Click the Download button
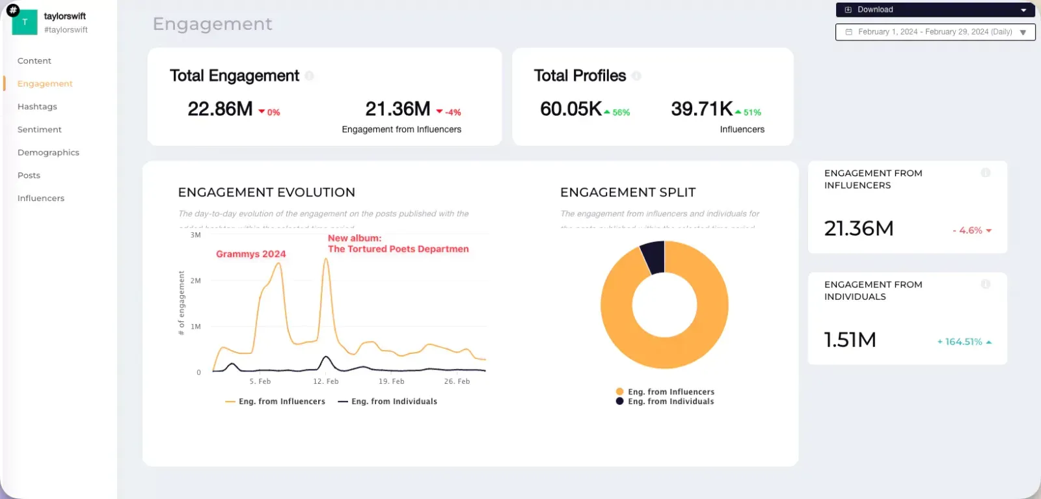This screenshot has width=1041, height=499. pyautogui.click(x=935, y=10)
